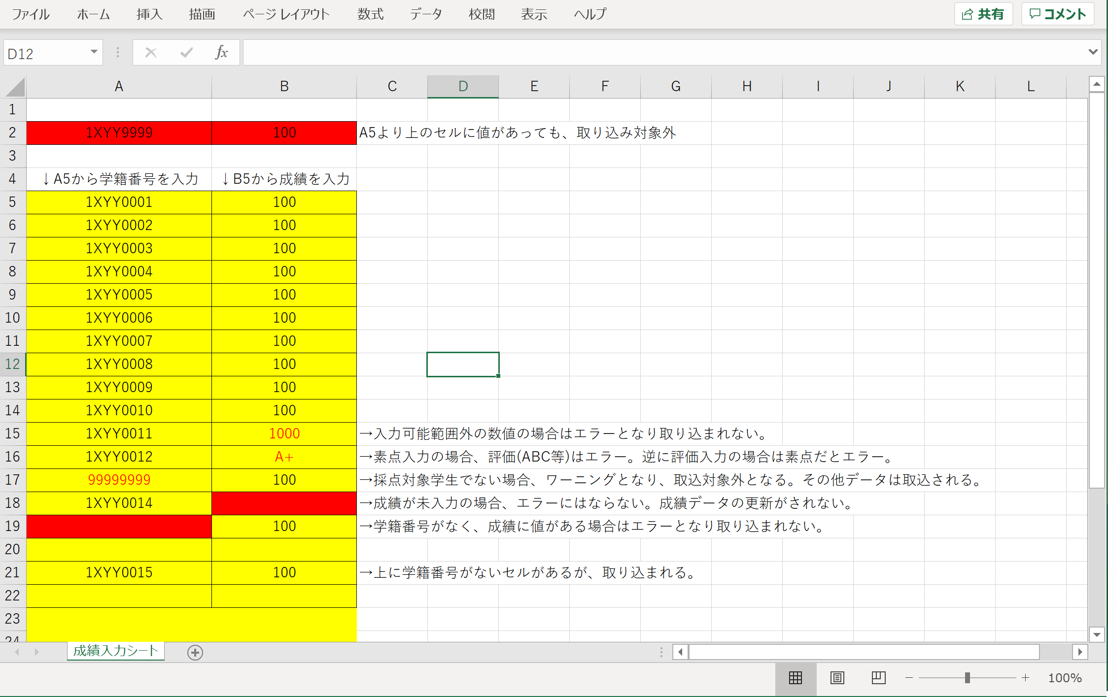Viewport: 1108px width, 697px height.
Task: Select note A5より上のセルに値があっても
Action: pos(517,133)
